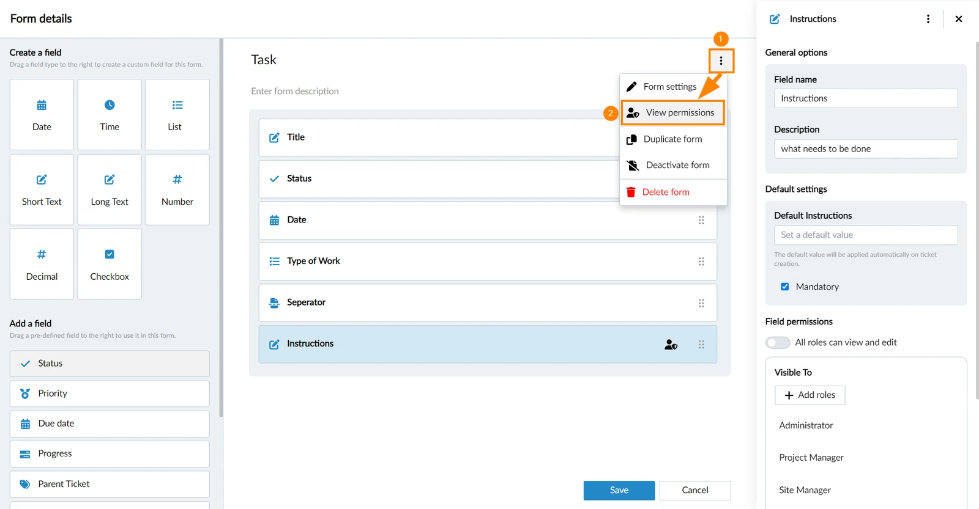
Task: Select the Date field type tile
Action: (42, 114)
